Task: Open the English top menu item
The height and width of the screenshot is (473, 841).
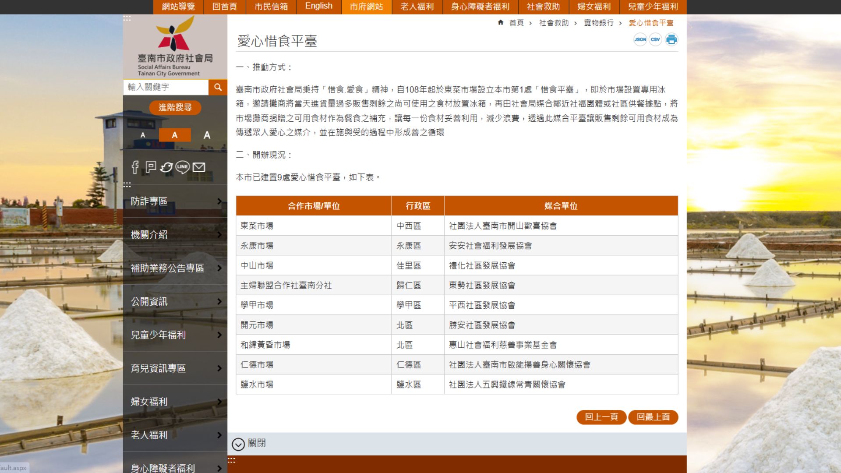Action: coord(318,6)
